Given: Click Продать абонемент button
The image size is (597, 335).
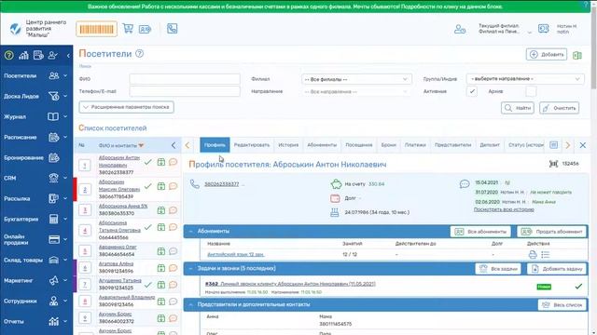Looking at the screenshot, I should (x=551, y=232).
